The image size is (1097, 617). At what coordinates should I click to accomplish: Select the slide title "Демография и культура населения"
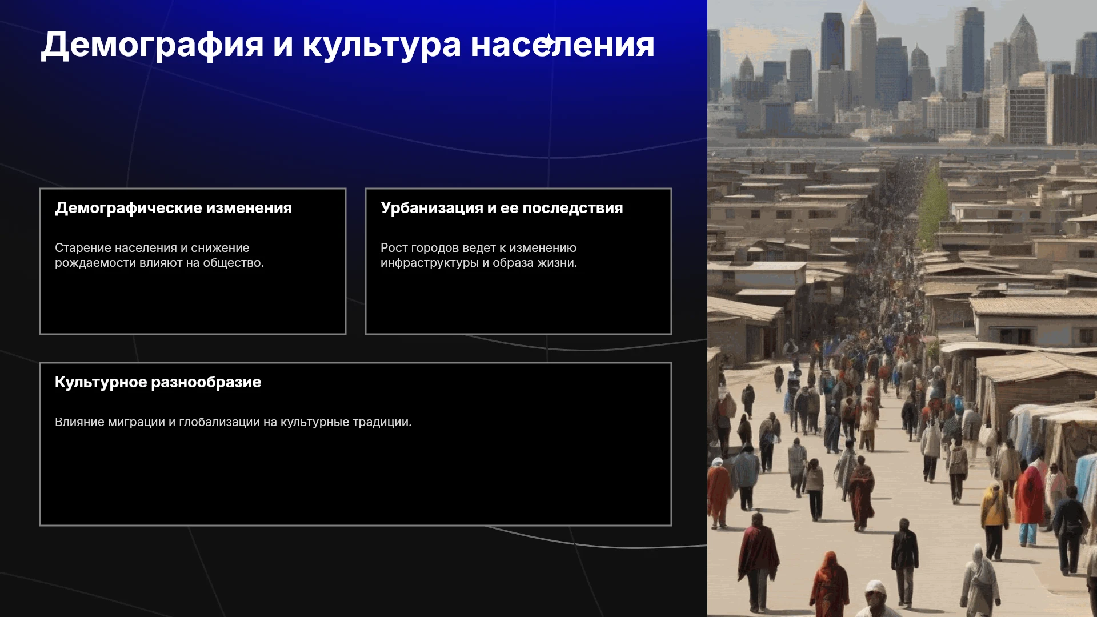click(x=348, y=45)
